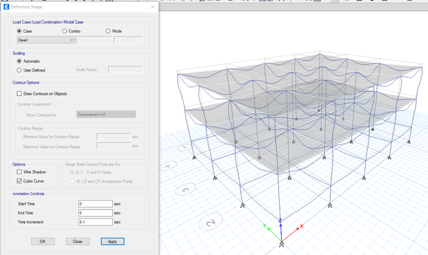Choose Automatic scaling option

[19, 61]
